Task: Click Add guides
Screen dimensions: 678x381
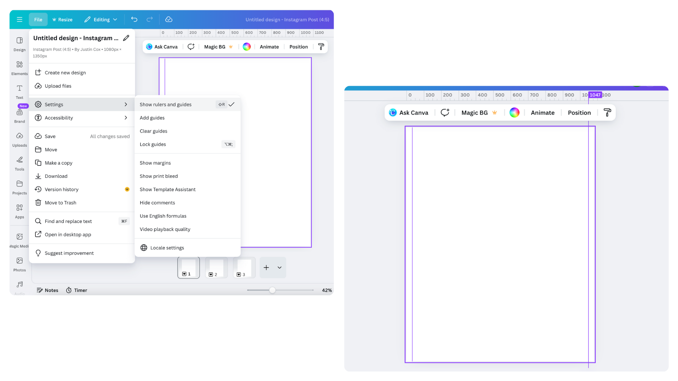Action: (188, 118)
